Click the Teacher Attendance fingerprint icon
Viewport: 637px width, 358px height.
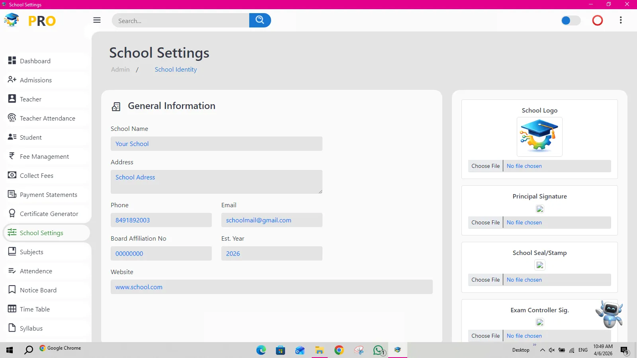pos(12,118)
